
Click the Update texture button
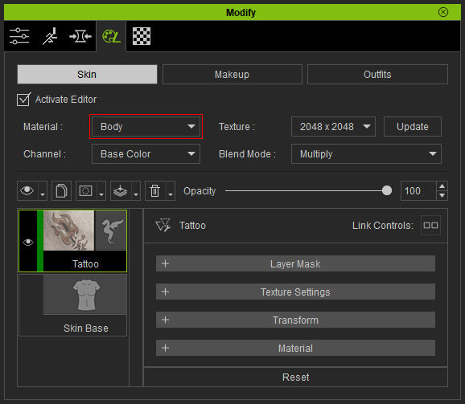(413, 127)
